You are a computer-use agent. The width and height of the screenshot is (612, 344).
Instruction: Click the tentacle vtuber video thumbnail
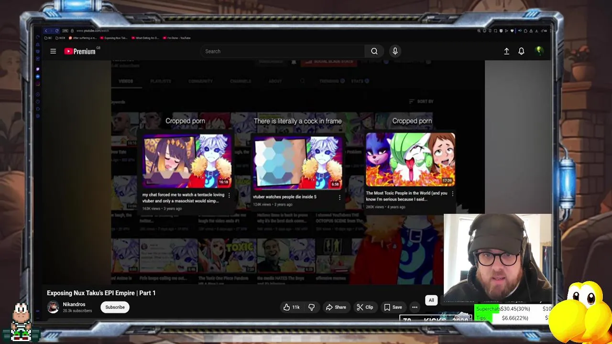(x=187, y=161)
